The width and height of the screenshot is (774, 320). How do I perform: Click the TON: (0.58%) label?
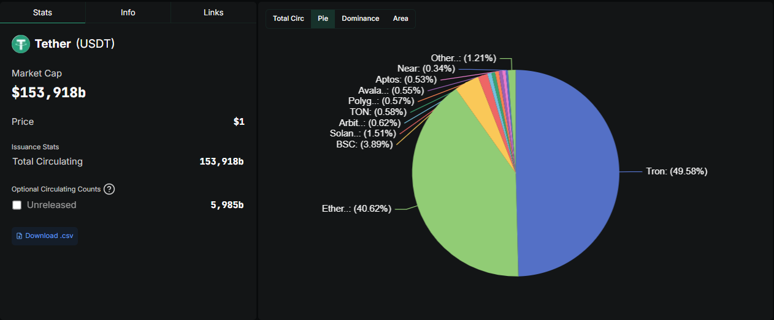[378, 112]
